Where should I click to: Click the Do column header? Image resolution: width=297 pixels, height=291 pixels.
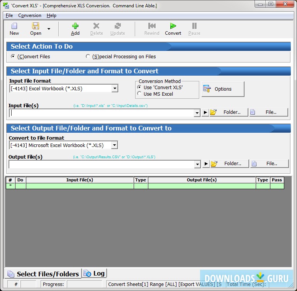pos(20,180)
